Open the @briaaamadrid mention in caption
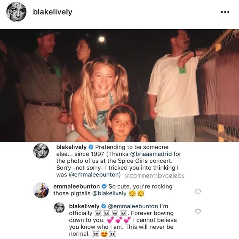This screenshot has height=239, width=239. (151, 154)
